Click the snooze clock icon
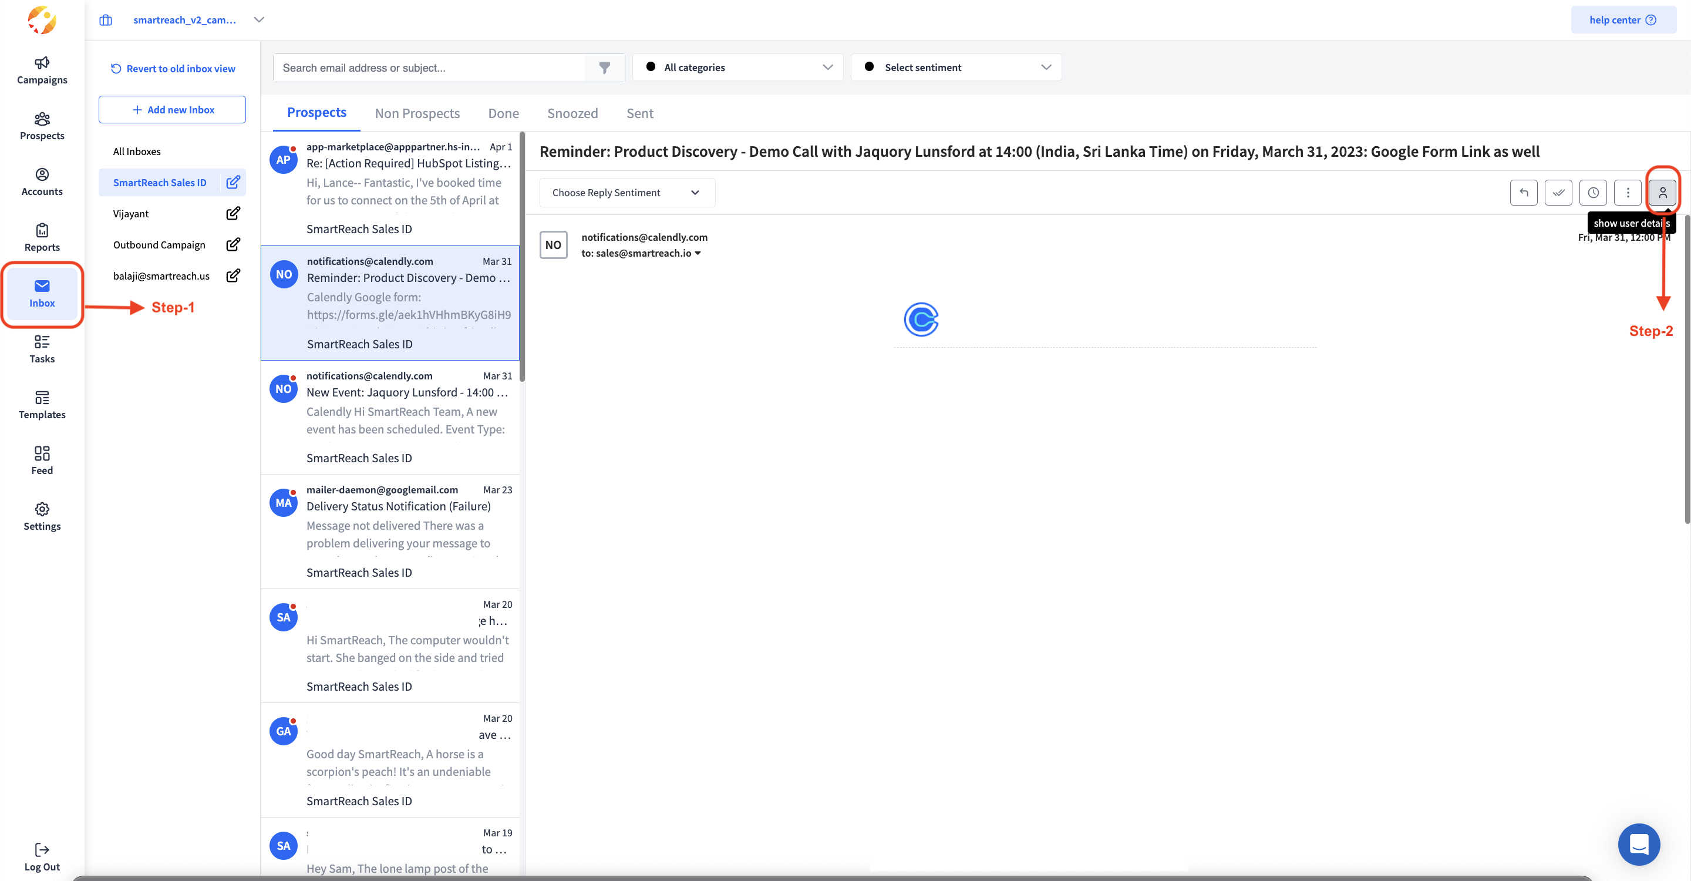 tap(1592, 192)
